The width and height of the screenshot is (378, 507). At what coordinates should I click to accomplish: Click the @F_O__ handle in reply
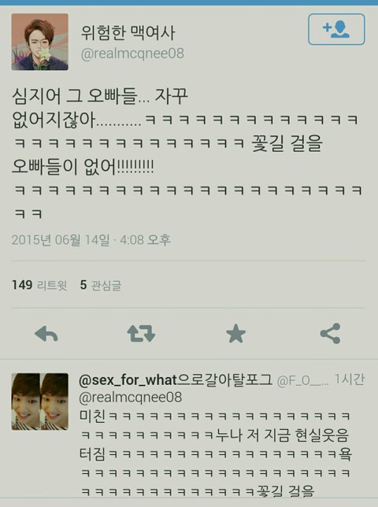tap(302, 380)
